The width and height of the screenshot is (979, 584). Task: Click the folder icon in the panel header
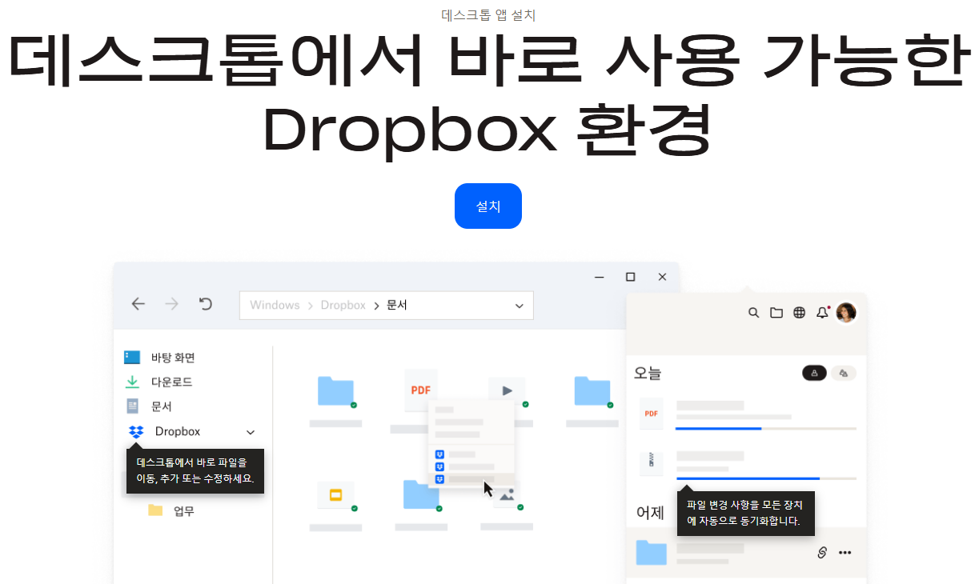(x=776, y=313)
